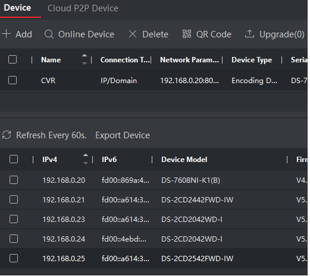
Task: Click the 192.168.0.20:80... network cell
Action: point(190,81)
